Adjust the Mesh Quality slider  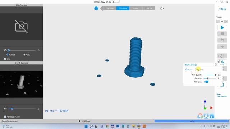210,75
